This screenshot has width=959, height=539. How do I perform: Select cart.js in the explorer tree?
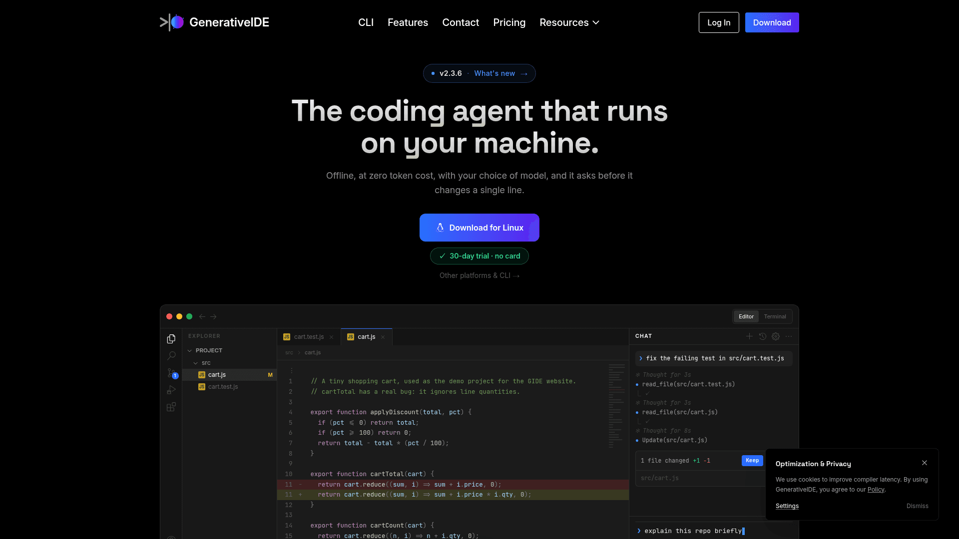pos(230,375)
